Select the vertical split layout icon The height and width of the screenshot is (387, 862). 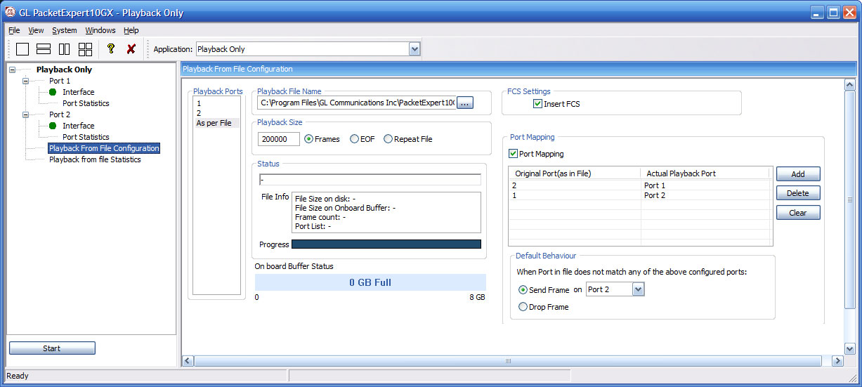65,49
